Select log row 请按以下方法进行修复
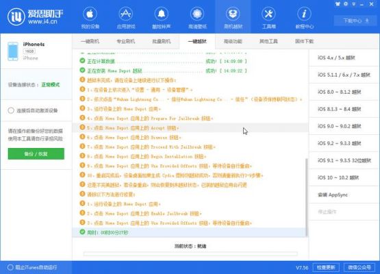Image resolution: width=380 pixels, height=274 pixels. (190, 195)
